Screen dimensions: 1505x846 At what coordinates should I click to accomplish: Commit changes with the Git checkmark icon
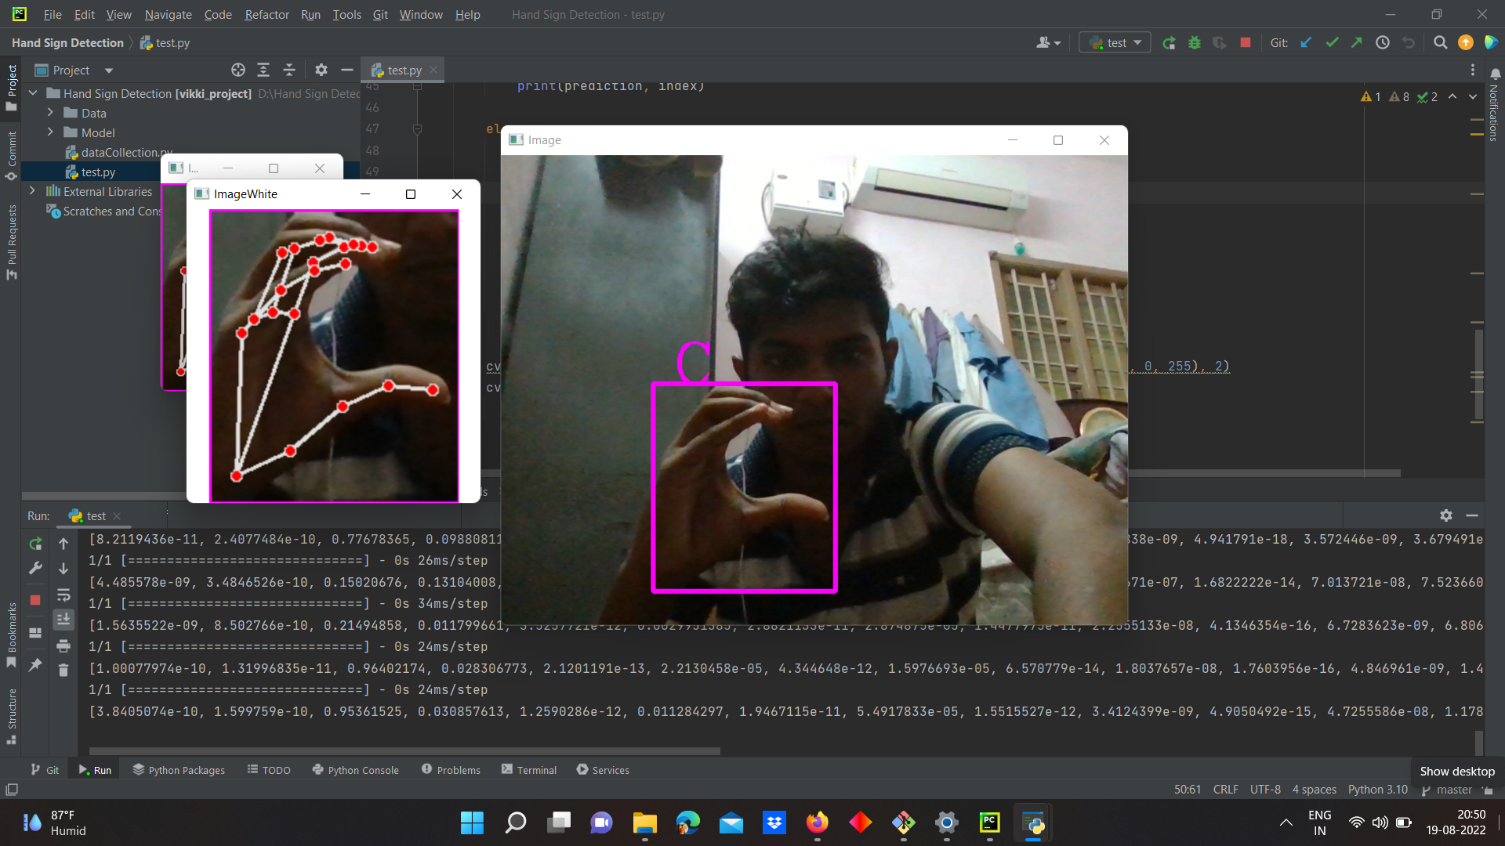(x=1332, y=42)
